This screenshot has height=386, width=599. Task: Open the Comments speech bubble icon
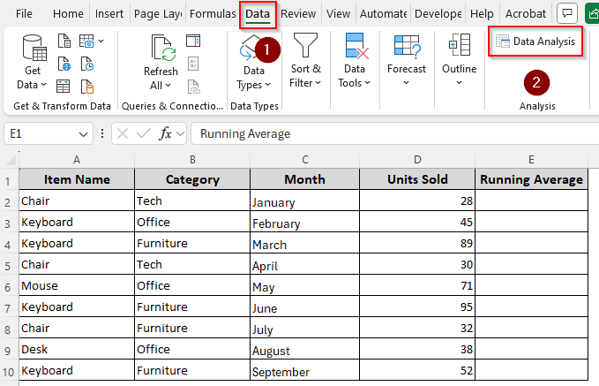click(568, 14)
